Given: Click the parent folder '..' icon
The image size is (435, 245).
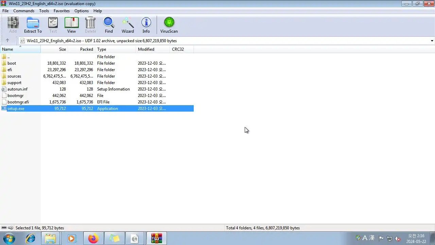Looking at the screenshot, I should pyautogui.click(x=4, y=57).
